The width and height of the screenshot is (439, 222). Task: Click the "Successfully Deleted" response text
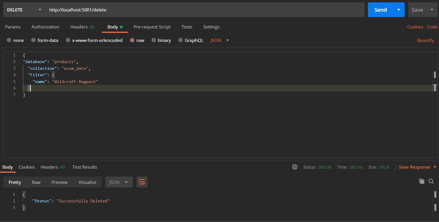(x=83, y=201)
